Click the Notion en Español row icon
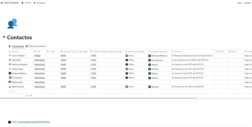Viewport: 252px width, 127px height. coord(10,64)
